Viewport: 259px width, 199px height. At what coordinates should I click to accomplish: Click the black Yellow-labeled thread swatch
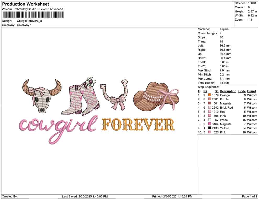point(209,128)
